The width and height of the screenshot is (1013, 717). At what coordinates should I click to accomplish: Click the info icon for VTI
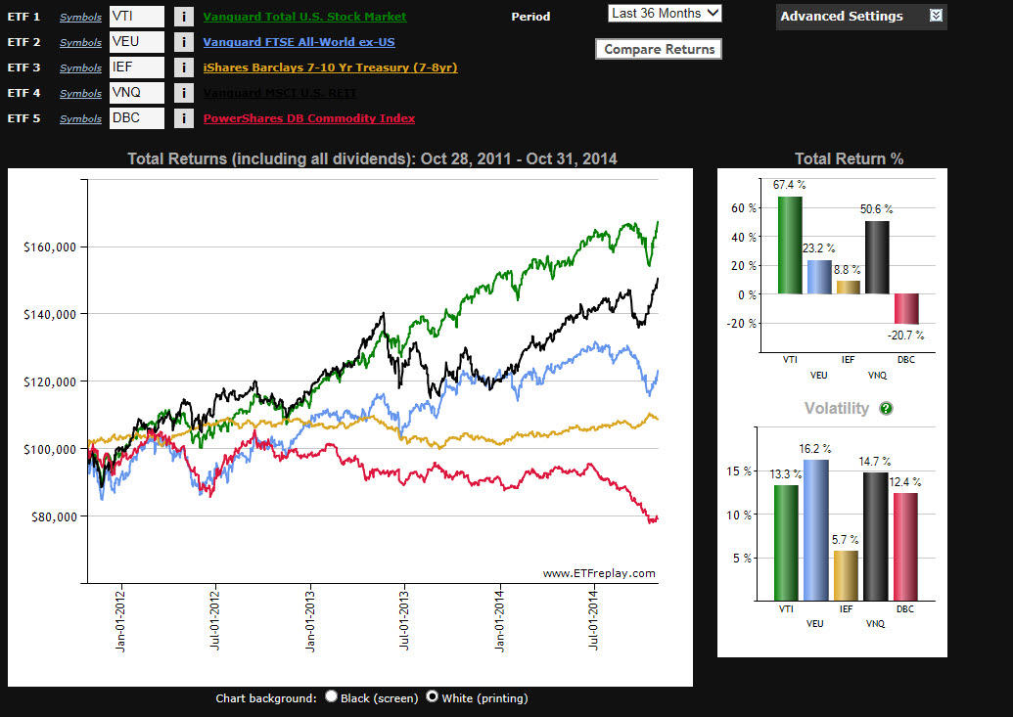[x=183, y=17]
